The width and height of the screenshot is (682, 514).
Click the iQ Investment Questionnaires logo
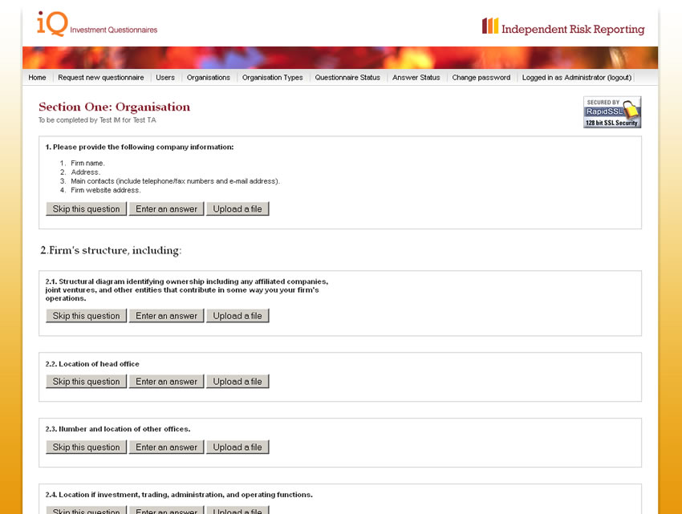(x=96, y=25)
